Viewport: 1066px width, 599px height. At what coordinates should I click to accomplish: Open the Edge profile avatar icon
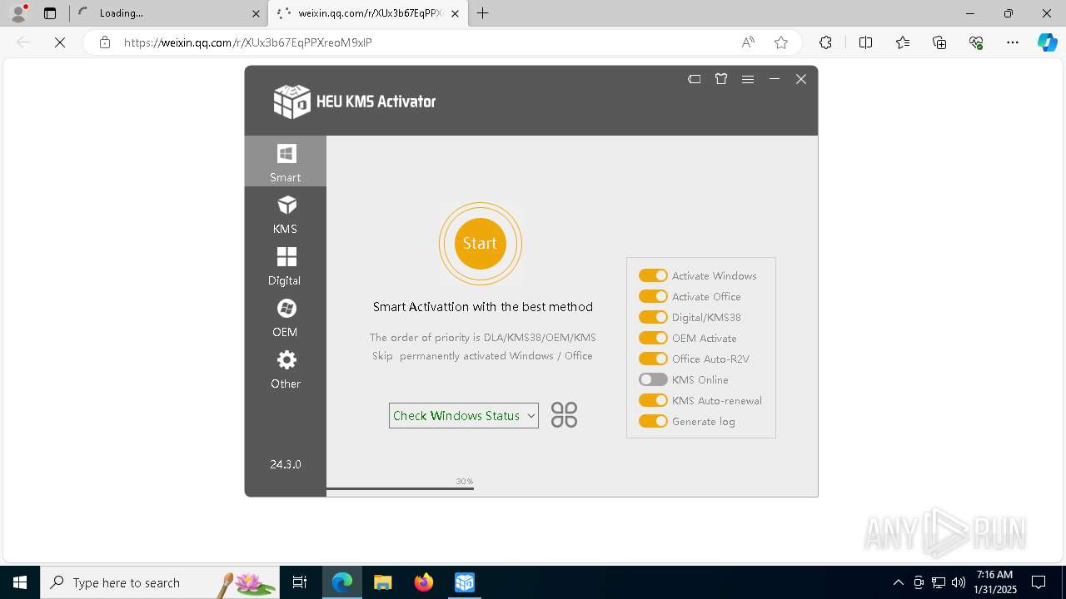[18, 13]
